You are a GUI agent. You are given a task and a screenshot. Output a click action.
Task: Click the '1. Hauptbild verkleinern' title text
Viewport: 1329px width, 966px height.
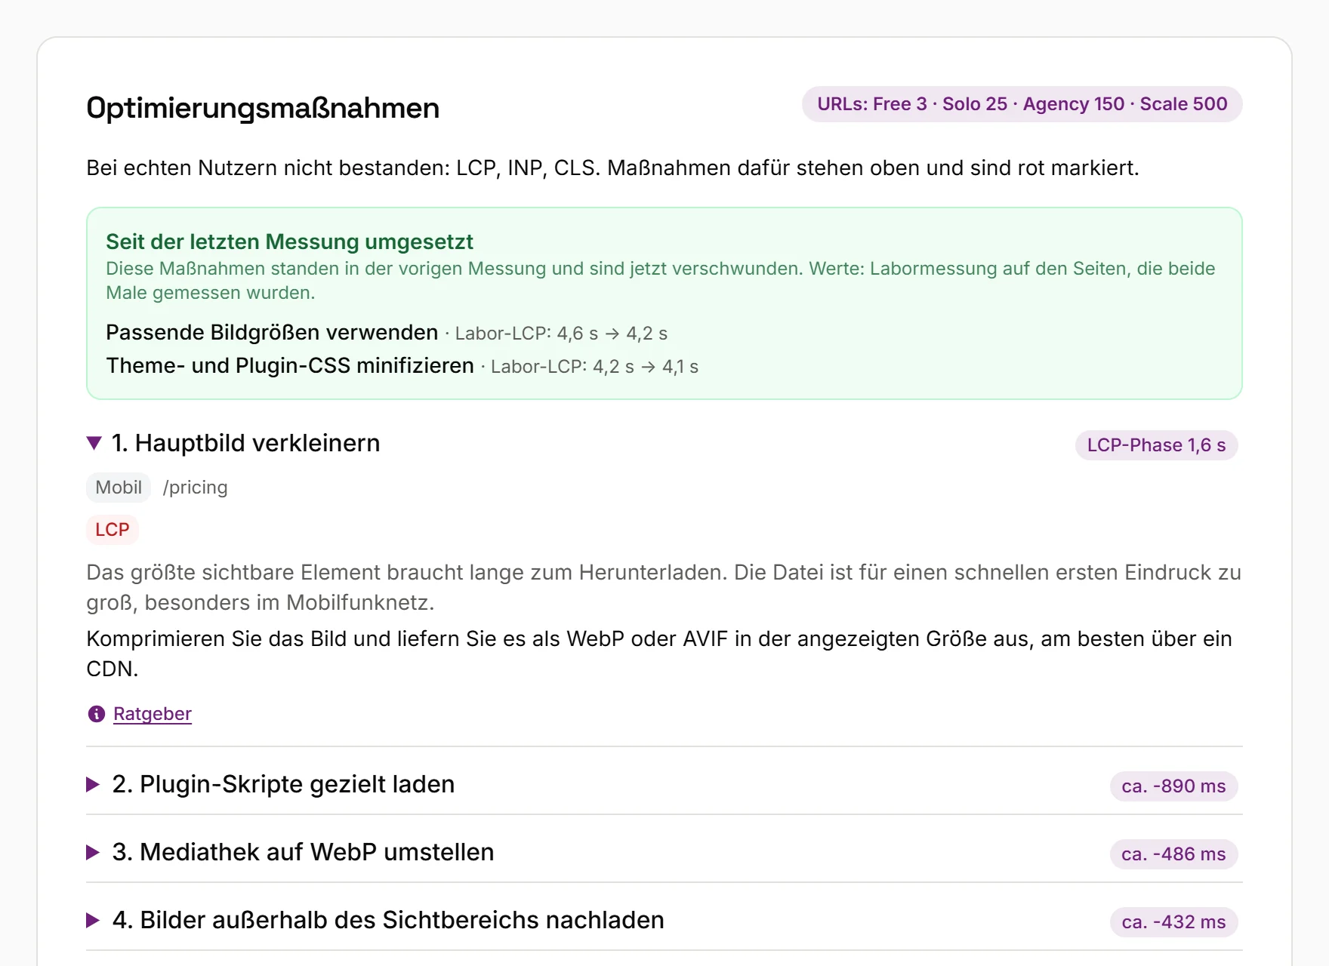[x=245, y=443]
